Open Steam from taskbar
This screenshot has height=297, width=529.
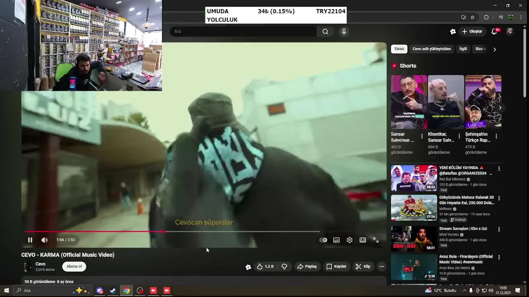pyautogui.click(x=112, y=290)
